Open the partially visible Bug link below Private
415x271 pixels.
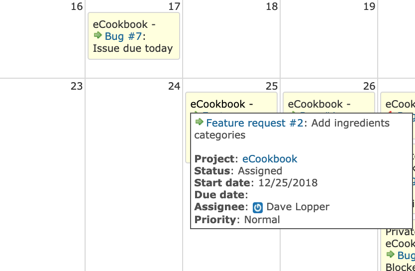406,256
